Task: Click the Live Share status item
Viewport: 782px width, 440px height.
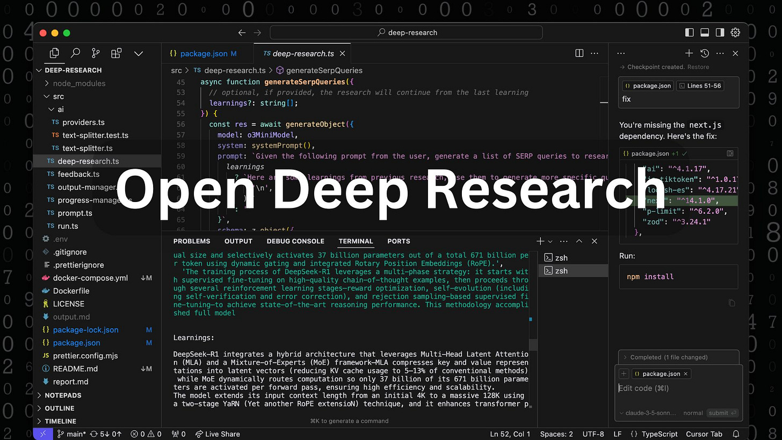Action: click(217, 434)
